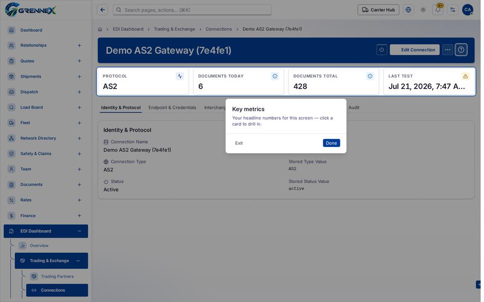Toggle the light/dark theme sun icon
This screenshot has height=302, width=484.
(x=423, y=10)
